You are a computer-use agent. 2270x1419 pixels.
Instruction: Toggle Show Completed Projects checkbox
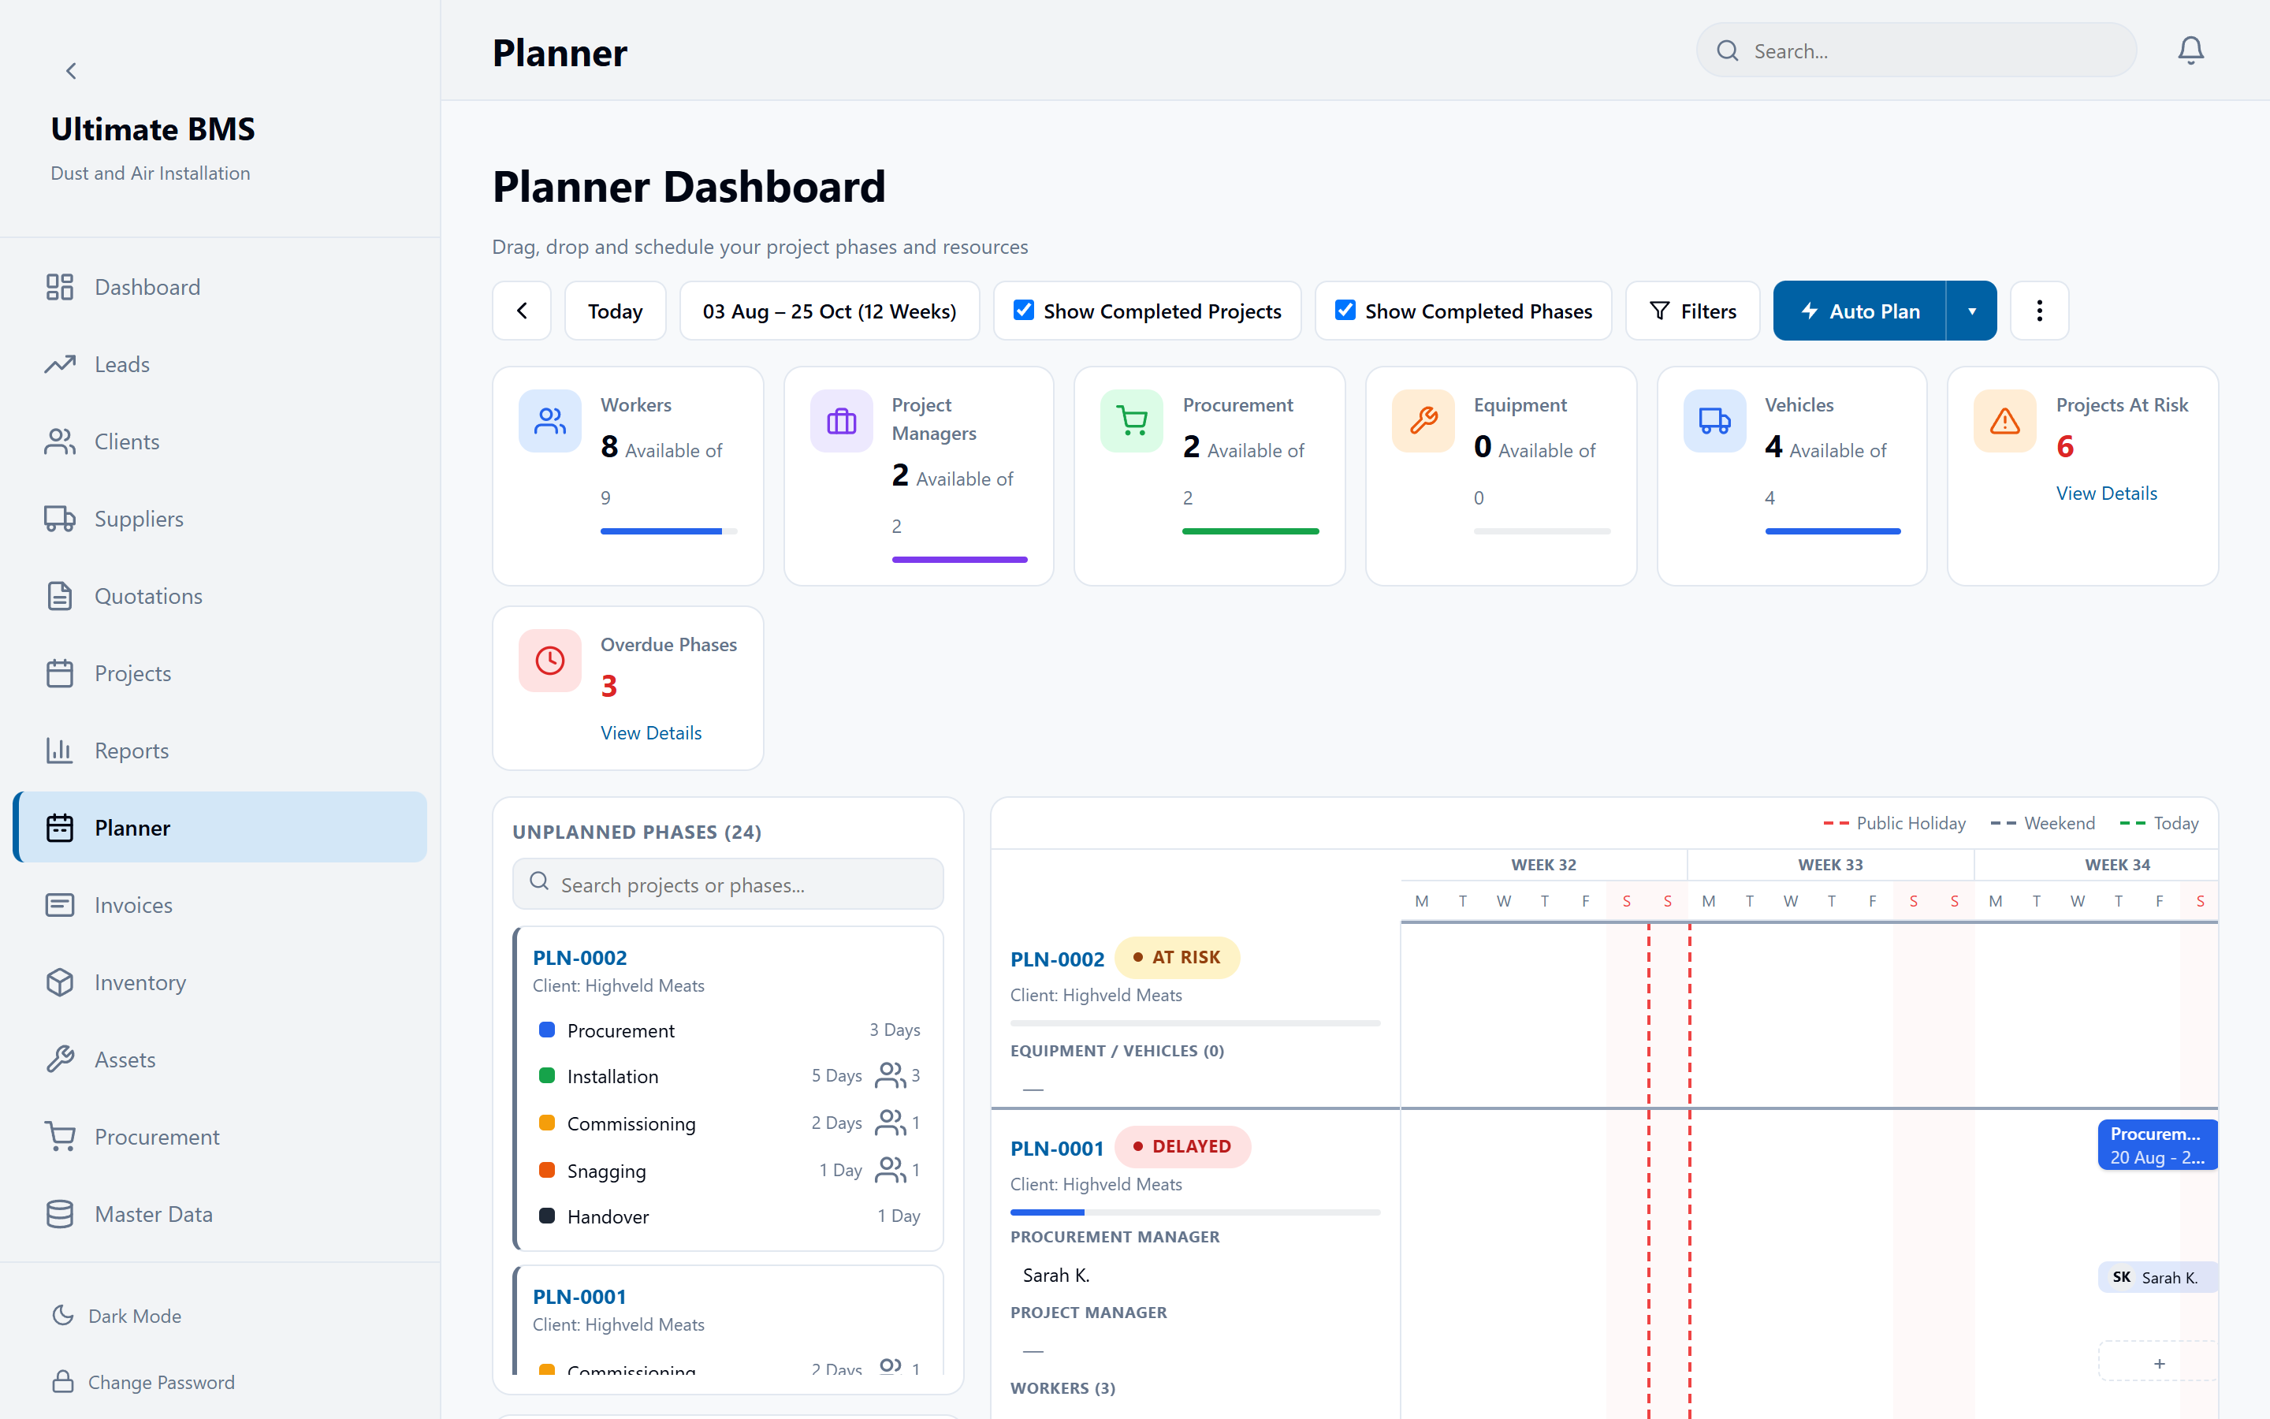1023,310
